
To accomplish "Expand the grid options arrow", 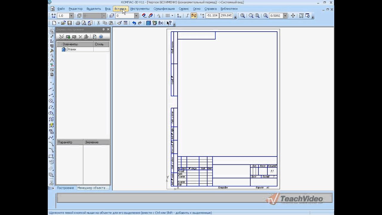I will click(172, 16).
